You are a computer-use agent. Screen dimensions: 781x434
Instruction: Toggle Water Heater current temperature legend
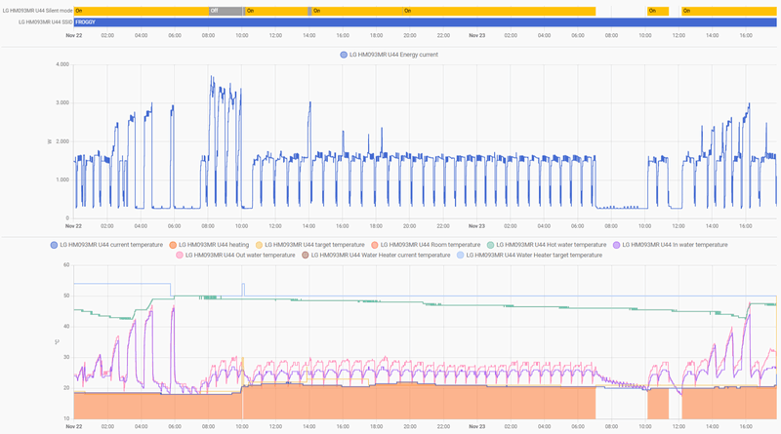click(x=376, y=256)
